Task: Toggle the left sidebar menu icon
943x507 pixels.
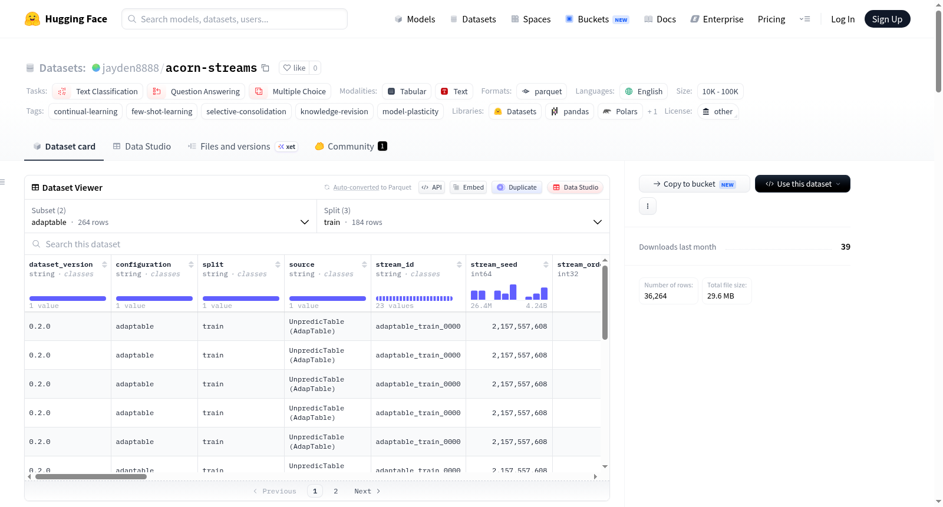Action: (x=2, y=182)
